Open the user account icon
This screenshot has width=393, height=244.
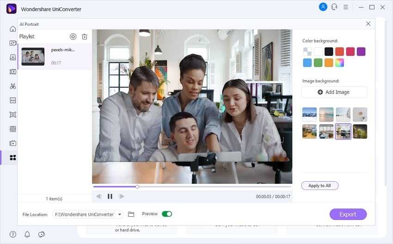click(x=323, y=7)
